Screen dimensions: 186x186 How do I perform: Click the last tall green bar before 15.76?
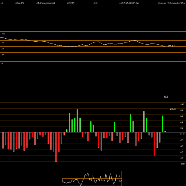pos(163,124)
